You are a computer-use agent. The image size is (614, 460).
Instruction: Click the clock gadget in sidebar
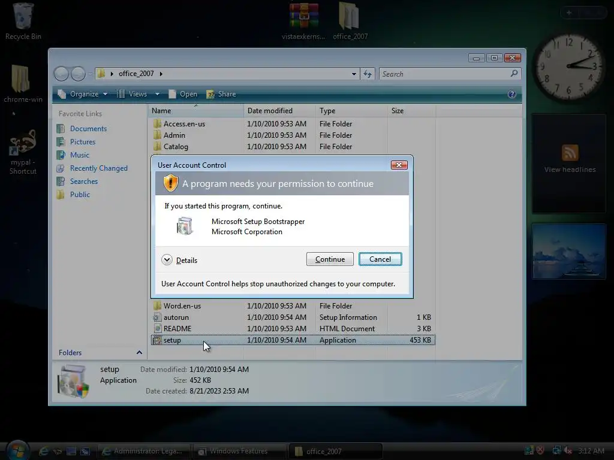(x=568, y=66)
